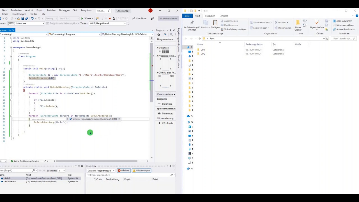This screenshot has width=359, height=202.
Task: Click the AF account avatar
Action: click(151, 11)
